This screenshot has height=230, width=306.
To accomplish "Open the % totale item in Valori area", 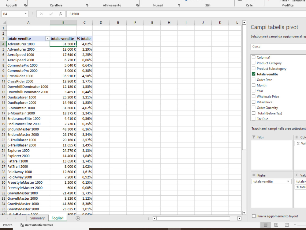I will pyautogui.click(x=300, y=187).
